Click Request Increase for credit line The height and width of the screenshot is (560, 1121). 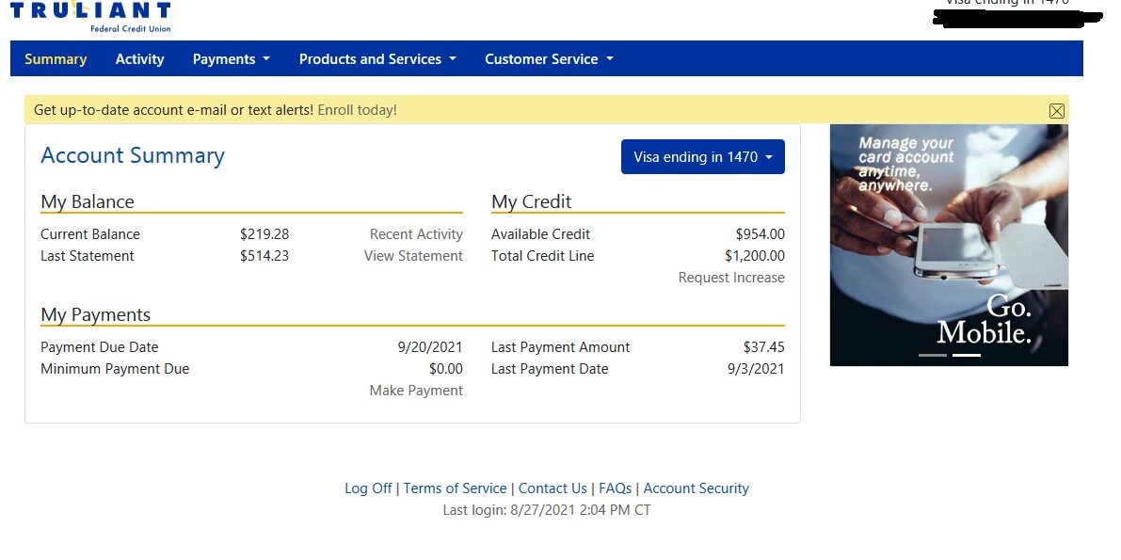tap(731, 278)
